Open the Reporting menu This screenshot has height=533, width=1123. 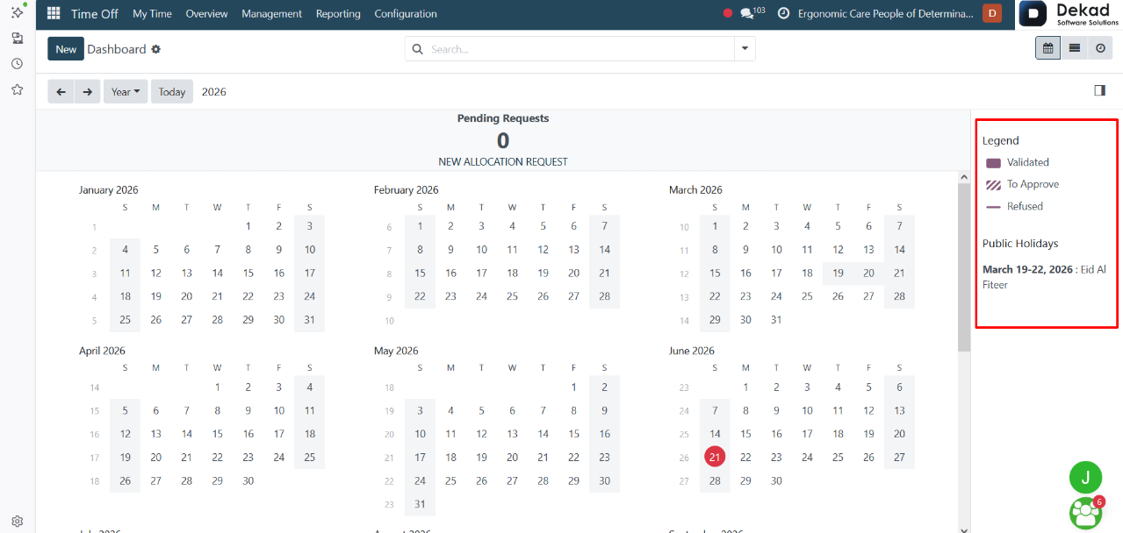pos(338,14)
